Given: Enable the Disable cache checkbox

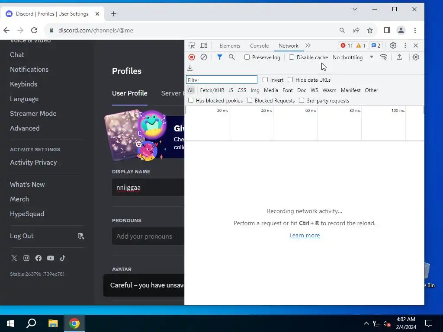Looking at the screenshot, I should (292, 57).
